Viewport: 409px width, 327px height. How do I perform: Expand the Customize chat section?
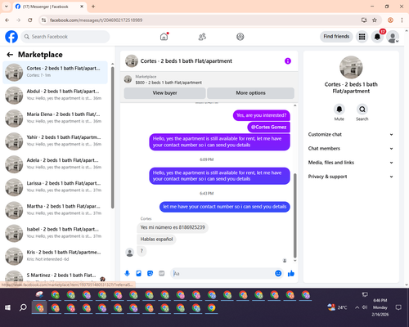tap(351, 134)
